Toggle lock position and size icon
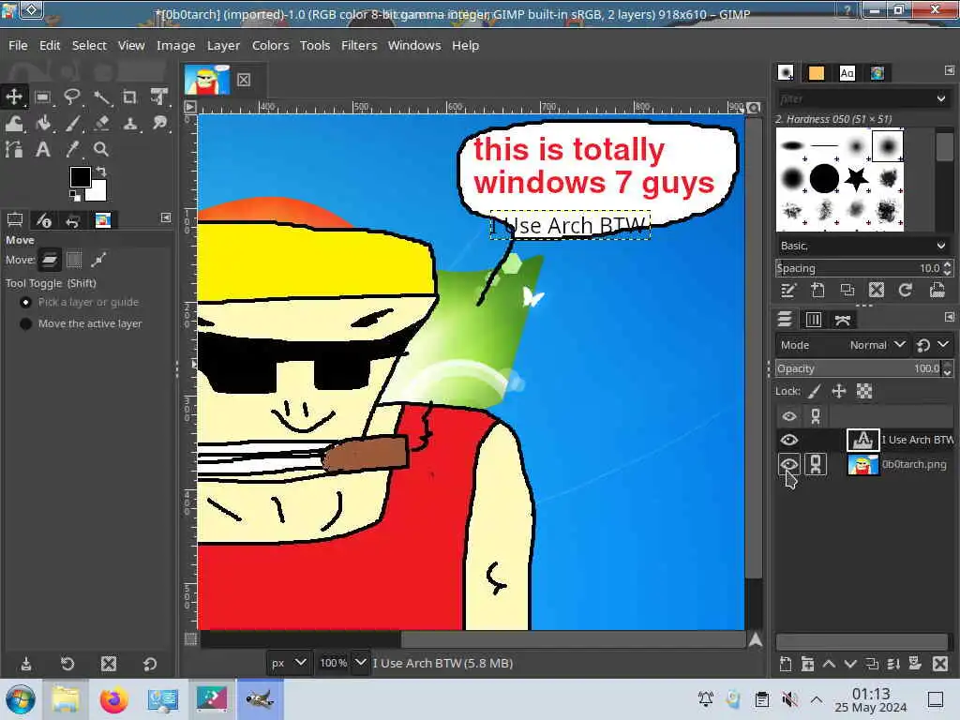Screen dimensions: 960x720 pos(839,391)
